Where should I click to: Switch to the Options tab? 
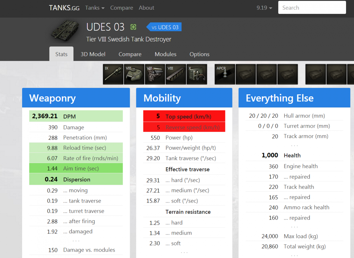click(x=199, y=54)
